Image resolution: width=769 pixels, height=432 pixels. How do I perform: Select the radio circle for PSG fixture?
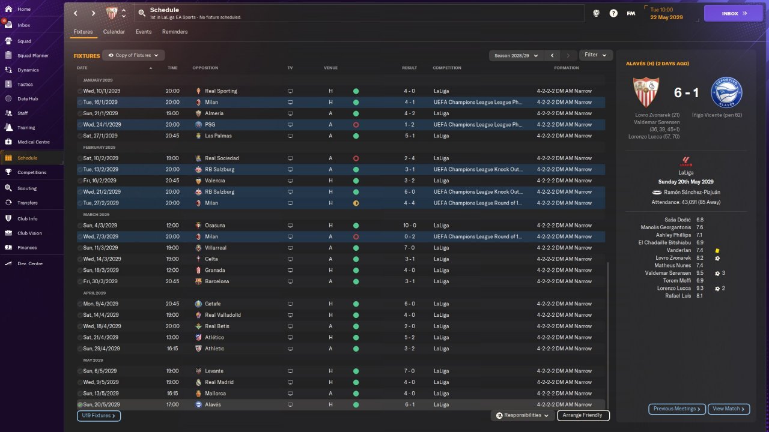coord(80,125)
